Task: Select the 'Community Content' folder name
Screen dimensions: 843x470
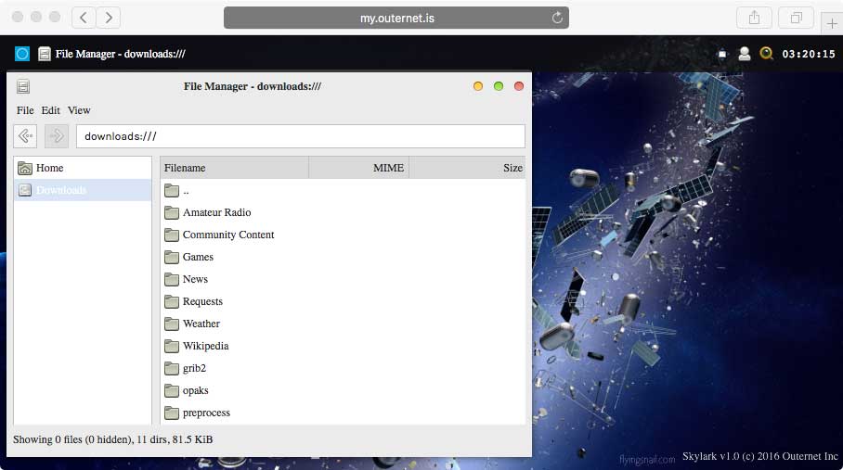Action: tap(228, 235)
